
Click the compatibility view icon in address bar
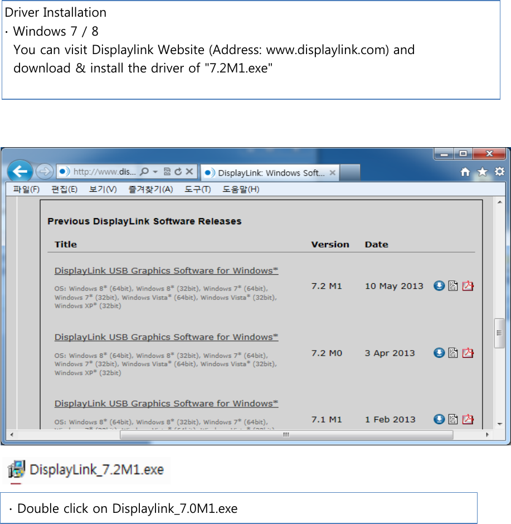pyautogui.click(x=167, y=172)
